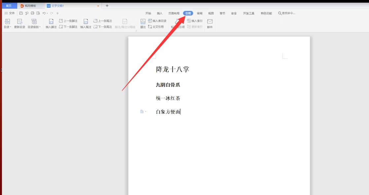This screenshot has height=195, width=369.
Task: Click the line 统一冰红茶
Action: (x=168, y=98)
